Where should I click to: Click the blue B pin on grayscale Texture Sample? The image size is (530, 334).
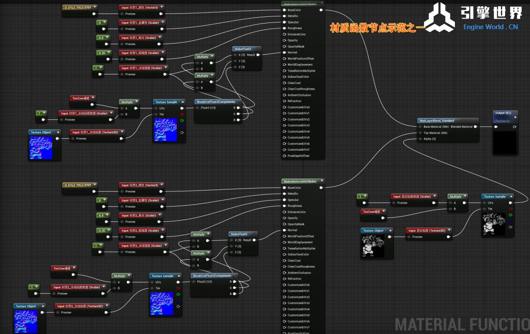click(511, 221)
